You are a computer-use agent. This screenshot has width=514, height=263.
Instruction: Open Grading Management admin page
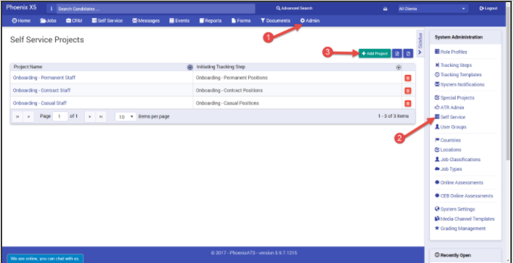pos(460,229)
